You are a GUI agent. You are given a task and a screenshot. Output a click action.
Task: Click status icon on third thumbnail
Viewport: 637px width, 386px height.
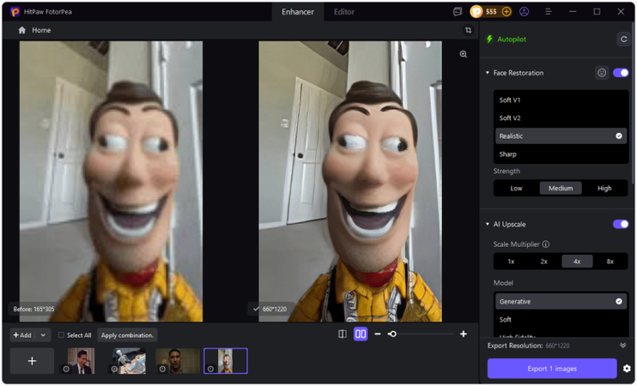(162, 369)
